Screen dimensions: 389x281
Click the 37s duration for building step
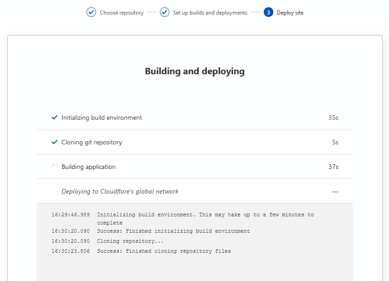pos(333,167)
